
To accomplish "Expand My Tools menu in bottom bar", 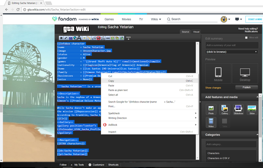I will [x=77, y=165].
